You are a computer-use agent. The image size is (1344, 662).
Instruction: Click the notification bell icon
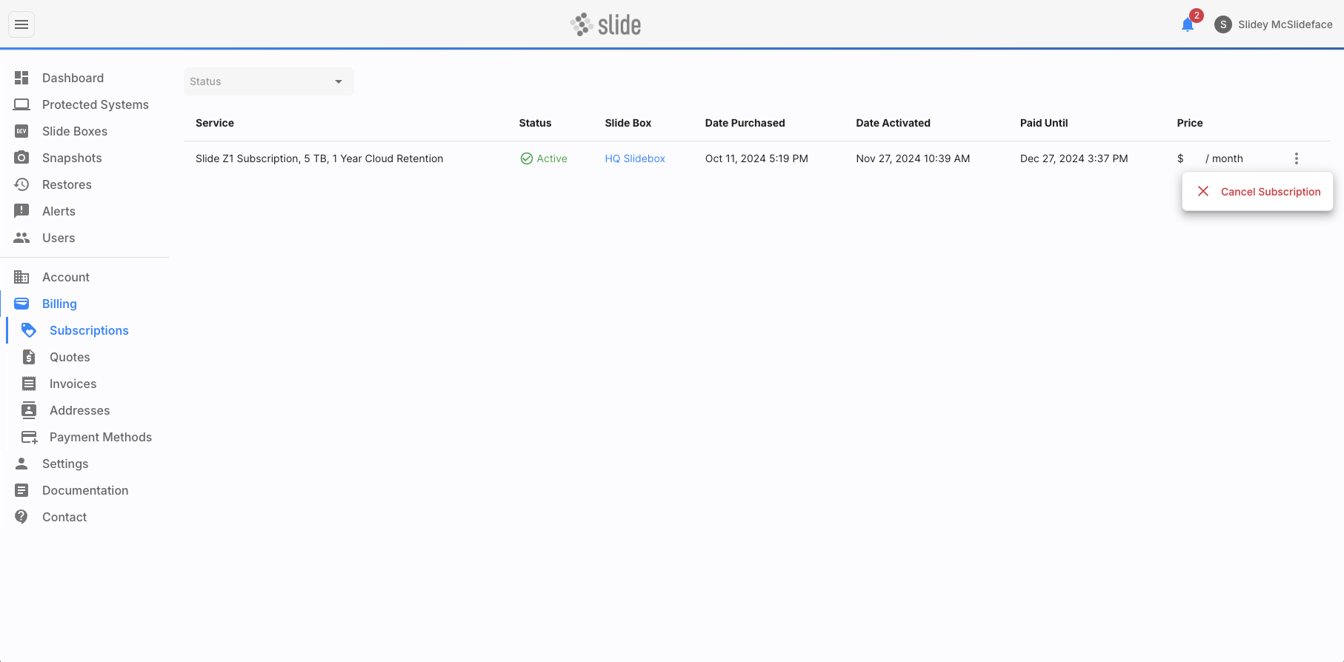click(1188, 25)
